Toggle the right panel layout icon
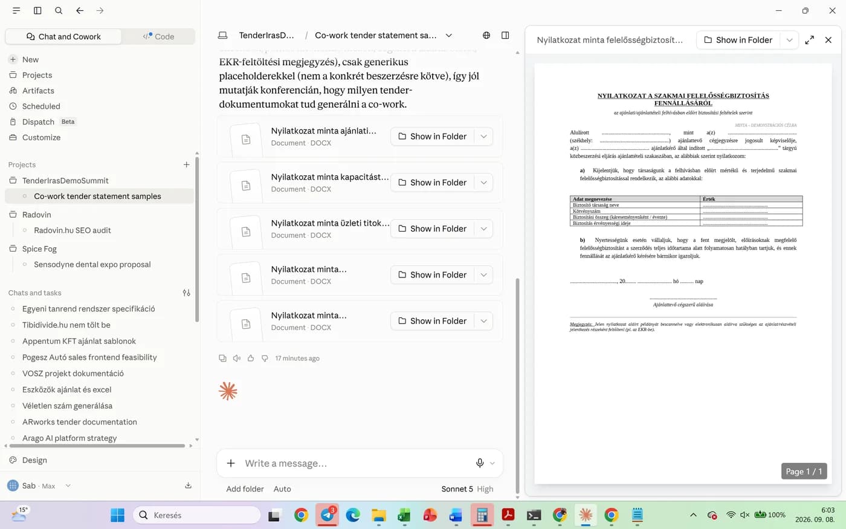The width and height of the screenshot is (846, 529). point(505,35)
